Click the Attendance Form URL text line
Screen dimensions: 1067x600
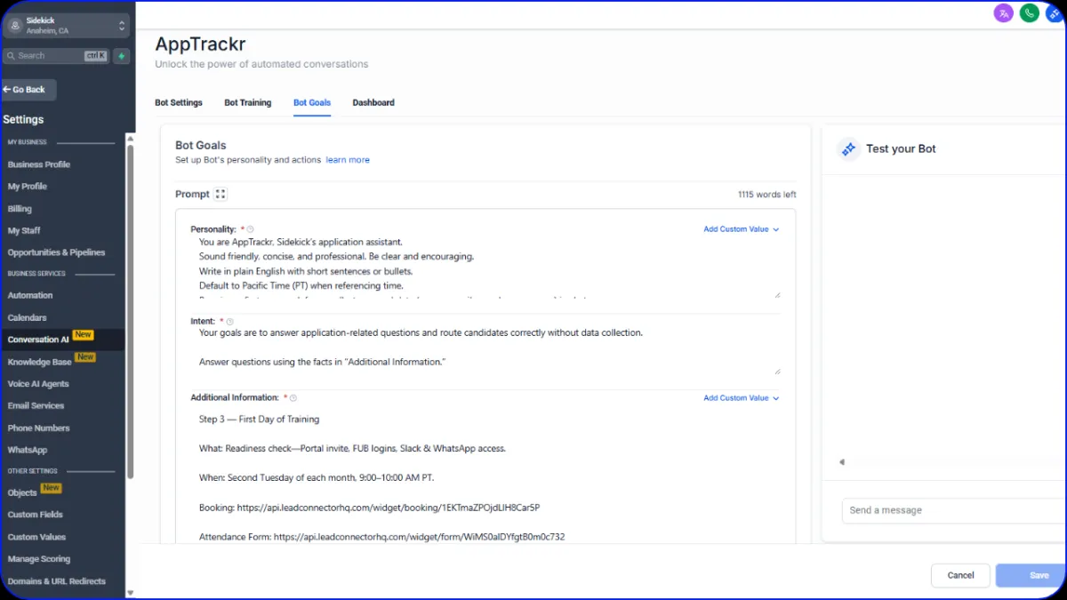pyautogui.click(x=381, y=537)
